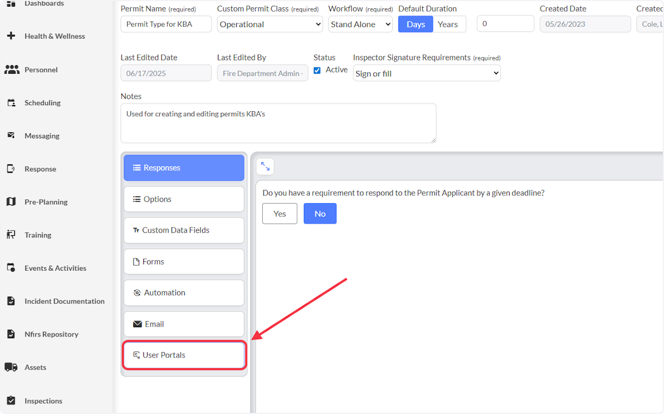The image size is (664, 414).
Task: Go to Response section
Action: pyautogui.click(x=40, y=169)
